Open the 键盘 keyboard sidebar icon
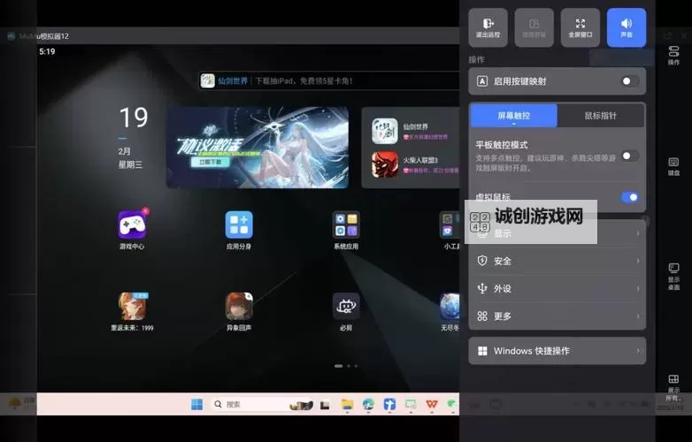The image size is (692, 442). point(673,166)
